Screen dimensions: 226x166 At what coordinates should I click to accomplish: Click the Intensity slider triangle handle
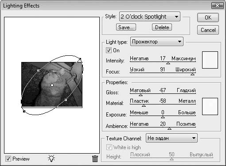tap(168, 63)
